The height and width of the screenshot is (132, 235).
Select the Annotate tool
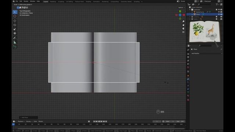click(15, 38)
